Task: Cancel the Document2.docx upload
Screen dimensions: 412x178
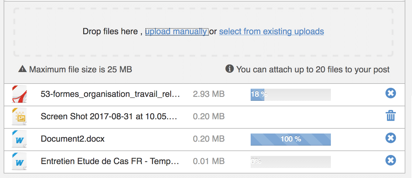Action: tap(390, 138)
